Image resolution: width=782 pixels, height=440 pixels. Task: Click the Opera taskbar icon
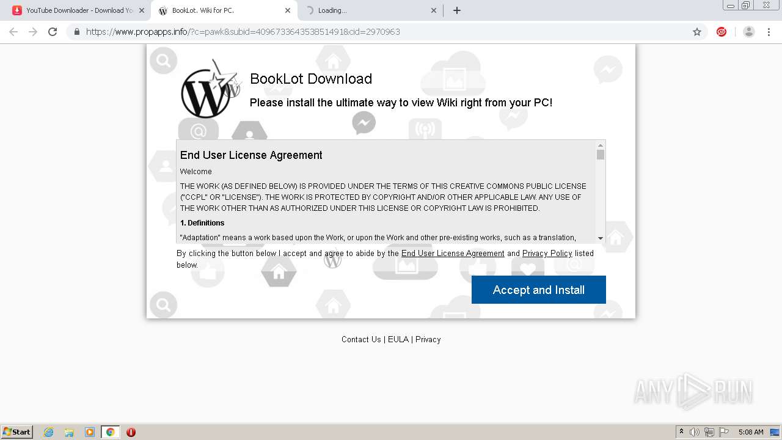pyautogui.click(x=131, y=432)
